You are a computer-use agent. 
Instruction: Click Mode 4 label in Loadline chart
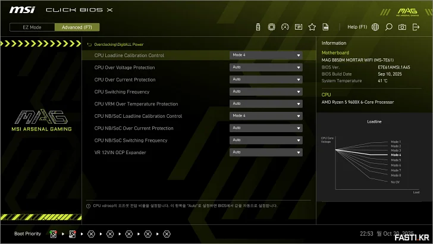click(396, 155)
